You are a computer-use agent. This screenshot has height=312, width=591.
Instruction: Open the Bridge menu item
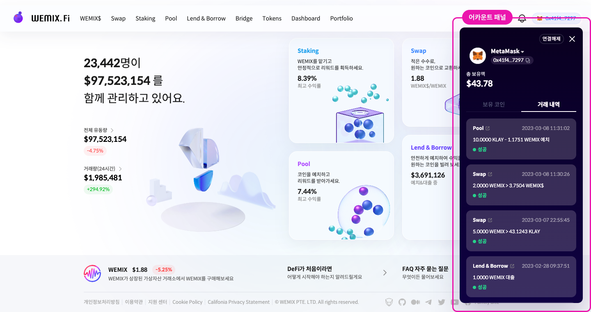(244, 18)
